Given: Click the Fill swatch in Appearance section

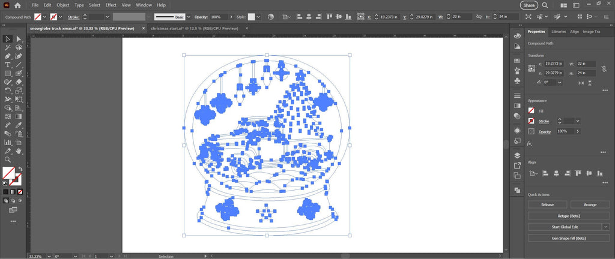Looking at the screenshot, I should [531, 111].
